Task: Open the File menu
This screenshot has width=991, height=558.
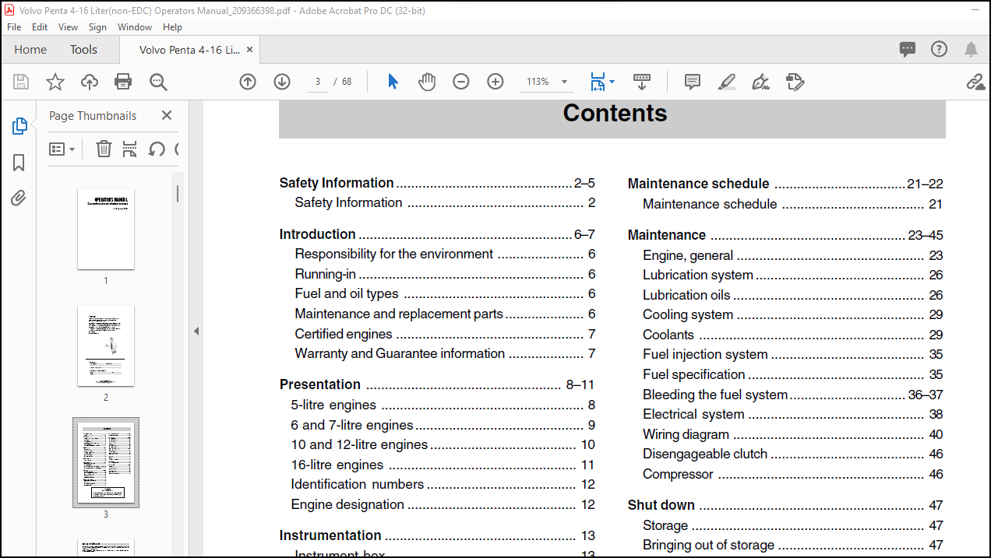Action: (14, 26)
